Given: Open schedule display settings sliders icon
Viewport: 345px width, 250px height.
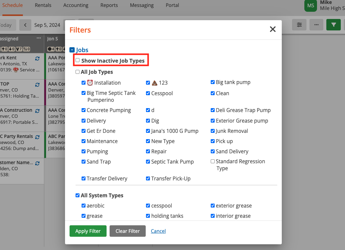Looking at the screenshot, I should click(299, 25).
